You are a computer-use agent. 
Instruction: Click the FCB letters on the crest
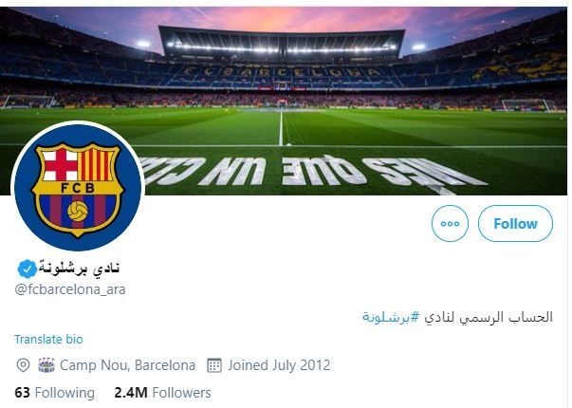[x=78, y=188]
